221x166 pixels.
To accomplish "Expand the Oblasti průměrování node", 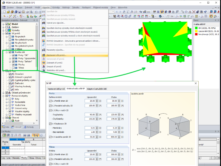I will click(3, 93).
